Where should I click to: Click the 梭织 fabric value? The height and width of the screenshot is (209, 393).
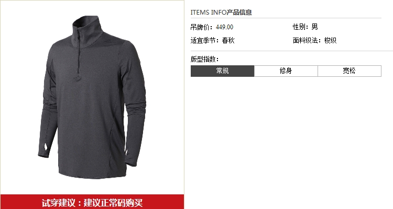(330, 40)
